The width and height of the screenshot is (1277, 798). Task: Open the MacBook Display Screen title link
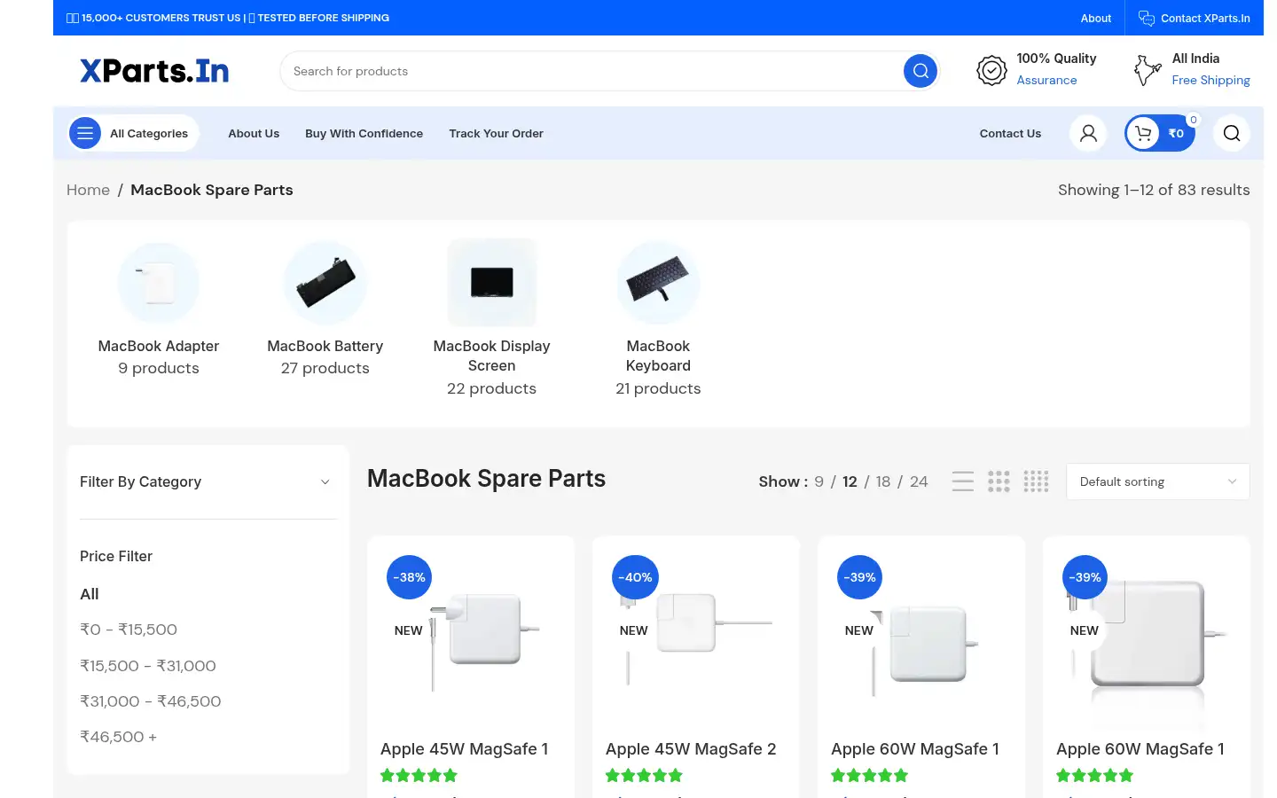491,356
